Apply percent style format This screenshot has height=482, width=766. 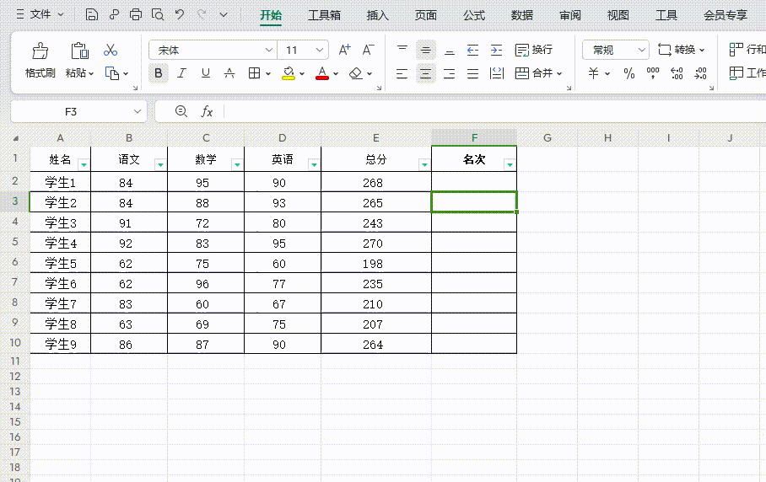(629, 73)
